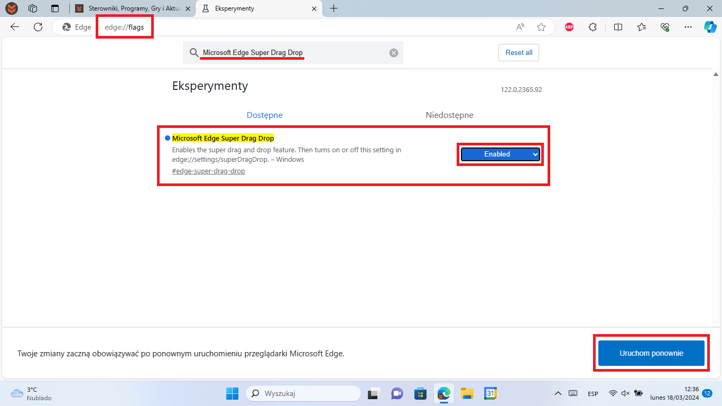The height and width of the screenshot is (406, 722).
Task: Show hidden tray icons chevron
Action: 558,393
